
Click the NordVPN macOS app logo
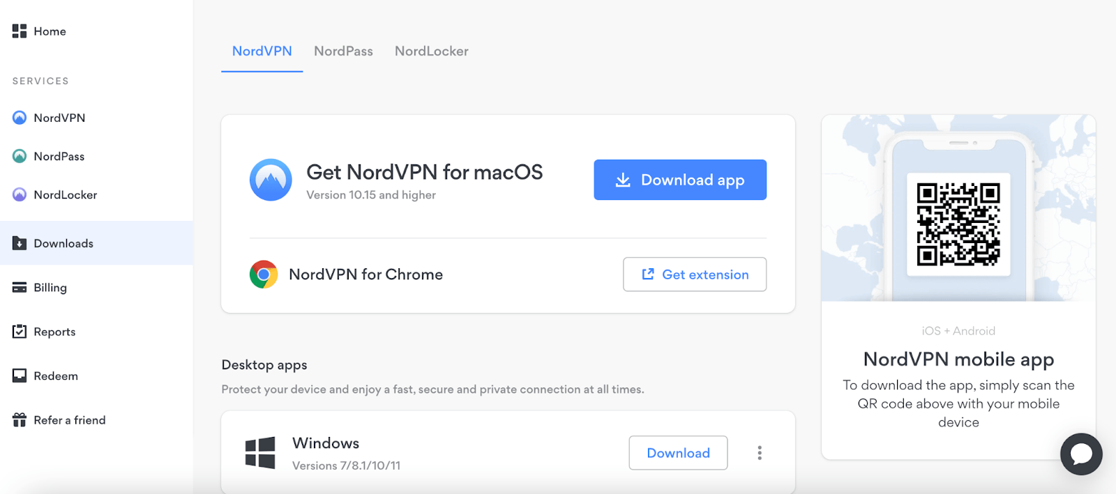270,180
